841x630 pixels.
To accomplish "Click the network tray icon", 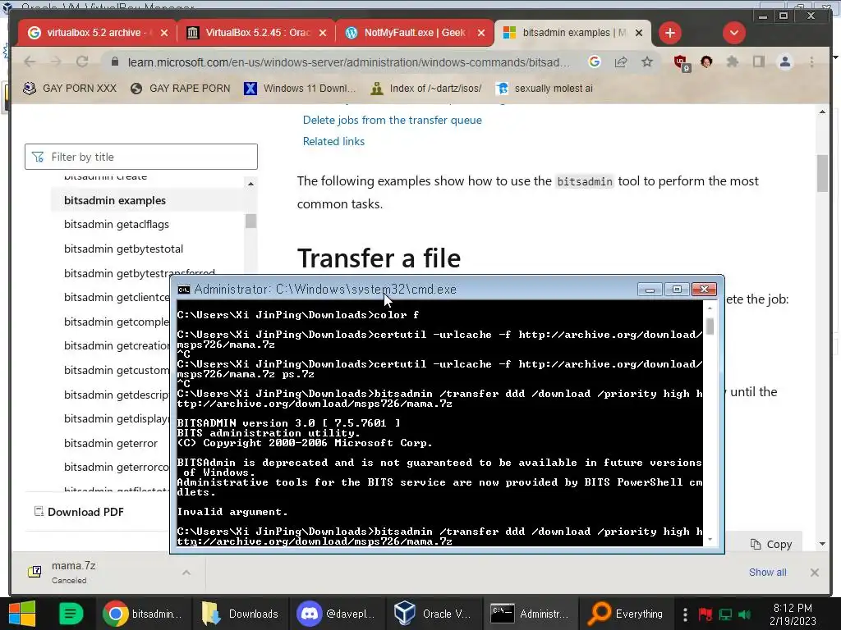I will [725, 614].
